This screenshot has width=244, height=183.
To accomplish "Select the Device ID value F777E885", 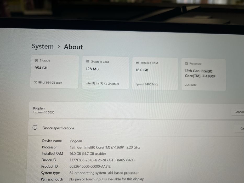I will [102, 160].
